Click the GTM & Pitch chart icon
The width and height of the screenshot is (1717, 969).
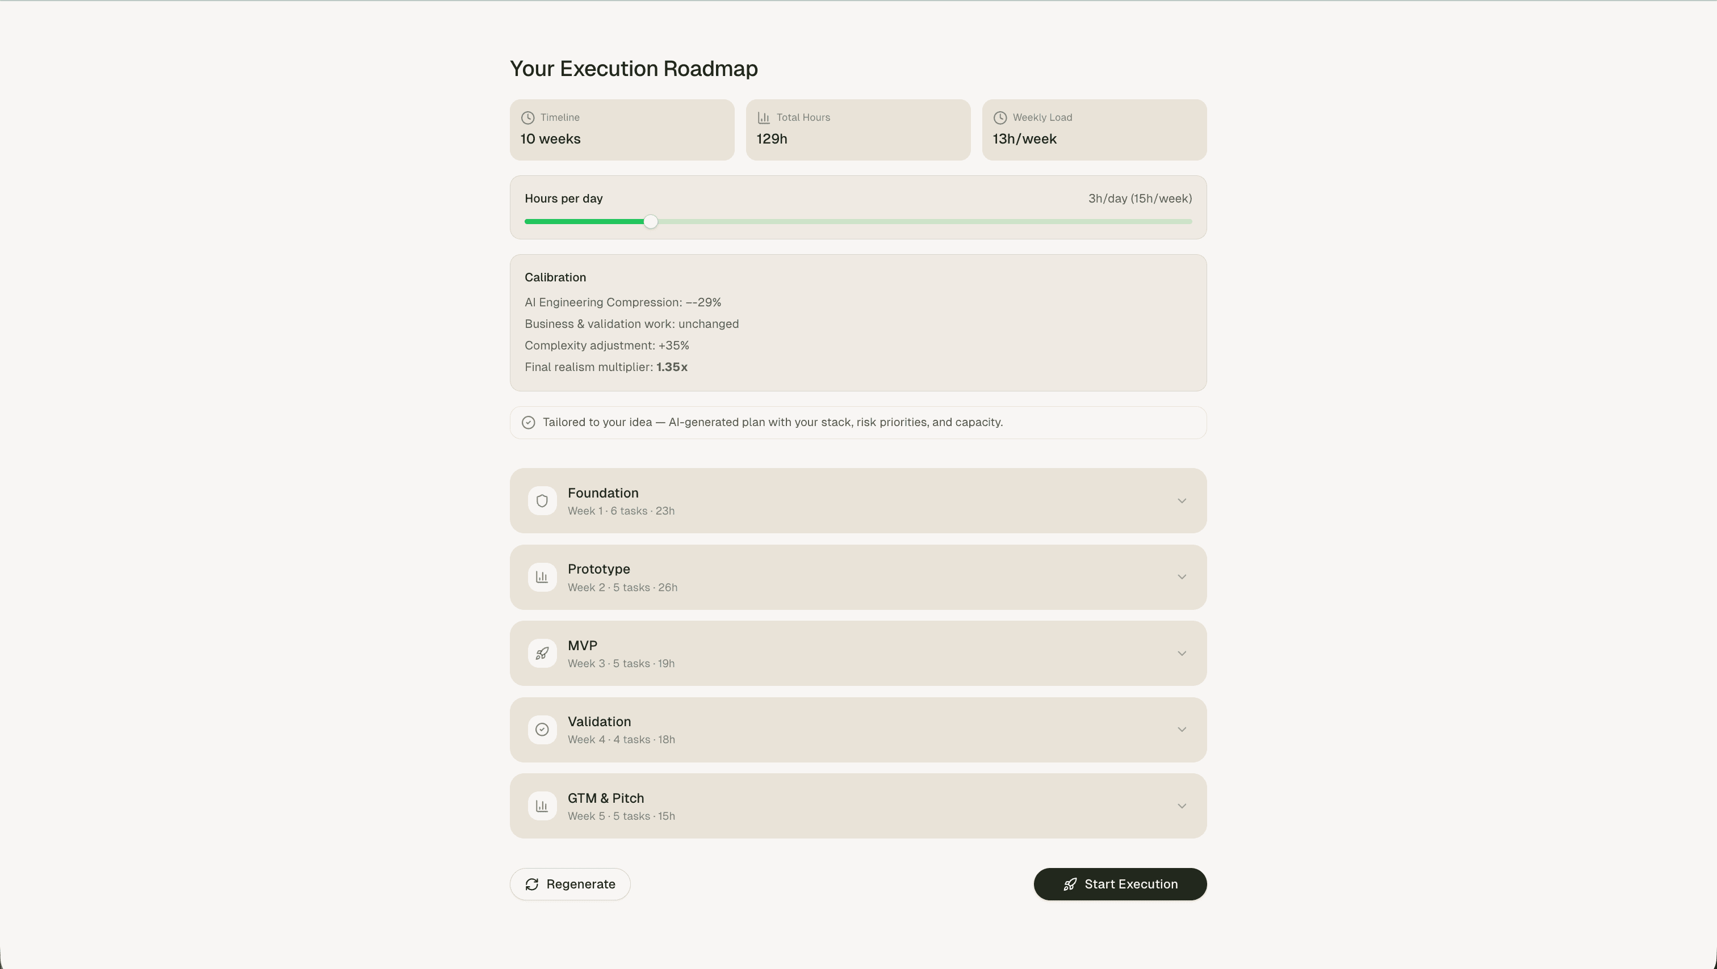coord(542,805)
